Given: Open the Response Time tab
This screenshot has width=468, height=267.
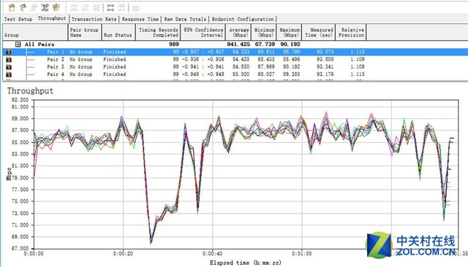Looking at the screenshot, I should click(x=140, y=19).
